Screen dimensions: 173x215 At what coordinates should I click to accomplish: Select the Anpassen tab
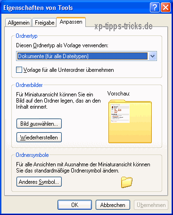click(x=71, y=22)
